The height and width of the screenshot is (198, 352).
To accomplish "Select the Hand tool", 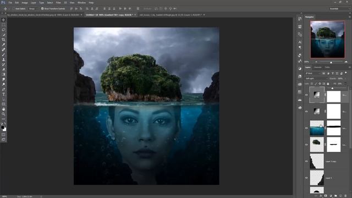I will pyautogui.click(x=3, y=109).
